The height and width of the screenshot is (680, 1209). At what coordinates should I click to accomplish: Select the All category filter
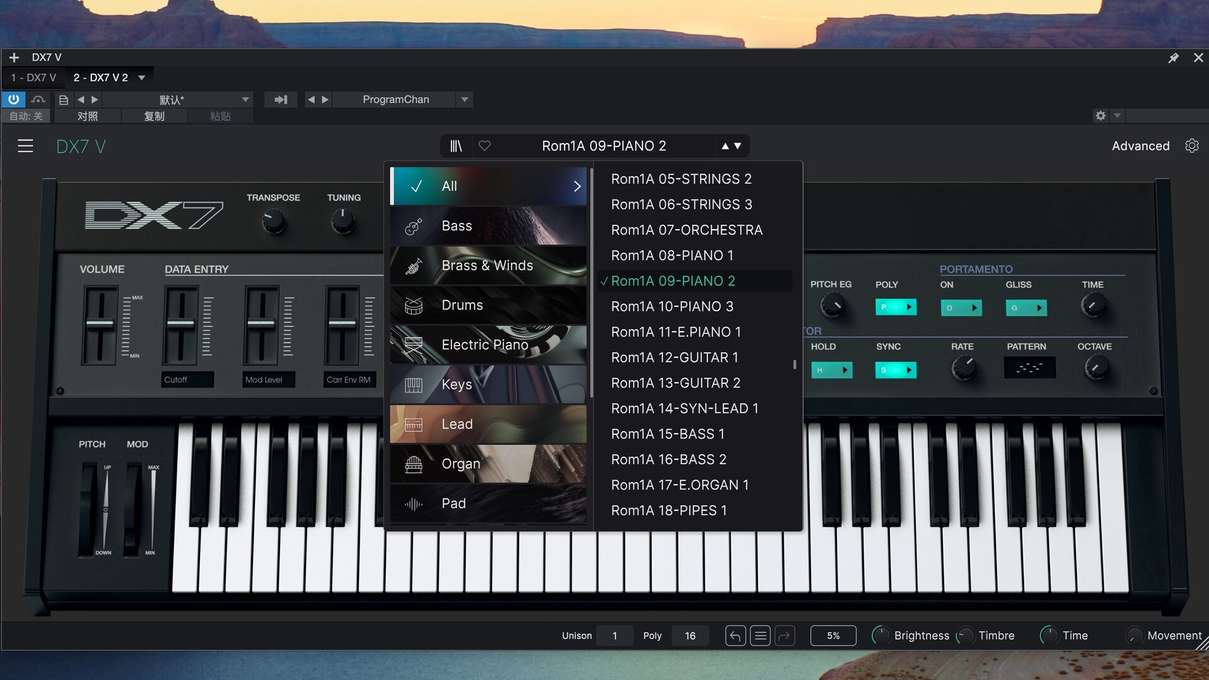[x=488, y=186]
